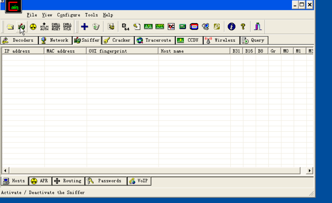Click the golden key decoder toolbar icon
This screenshot has width=332, height=203.
[x=217, y=27]
